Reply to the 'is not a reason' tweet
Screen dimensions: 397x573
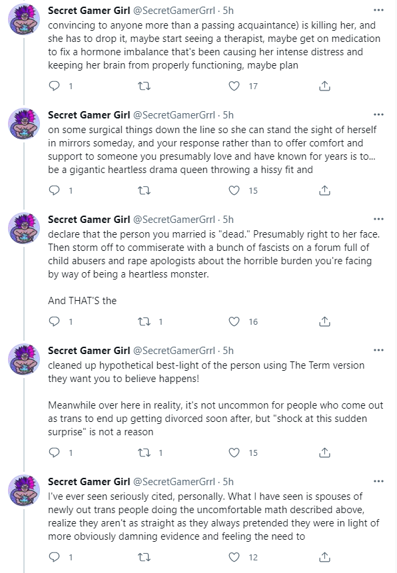point(54,453)
